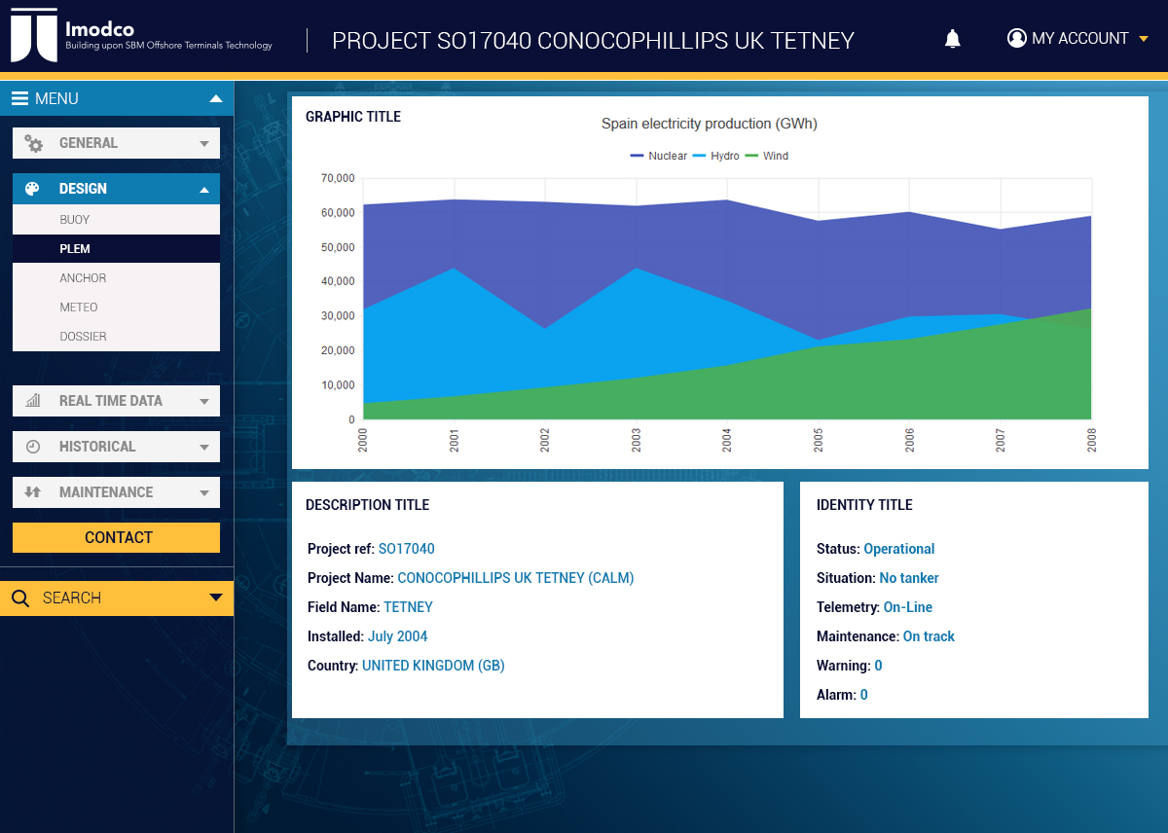
Task: Click UNITED KINGDOM (GB) country value
Action: click(x=433, y=666)
